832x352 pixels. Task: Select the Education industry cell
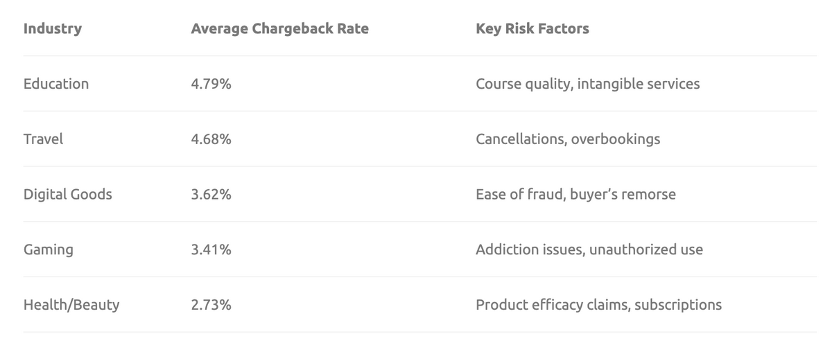(56, 84)
